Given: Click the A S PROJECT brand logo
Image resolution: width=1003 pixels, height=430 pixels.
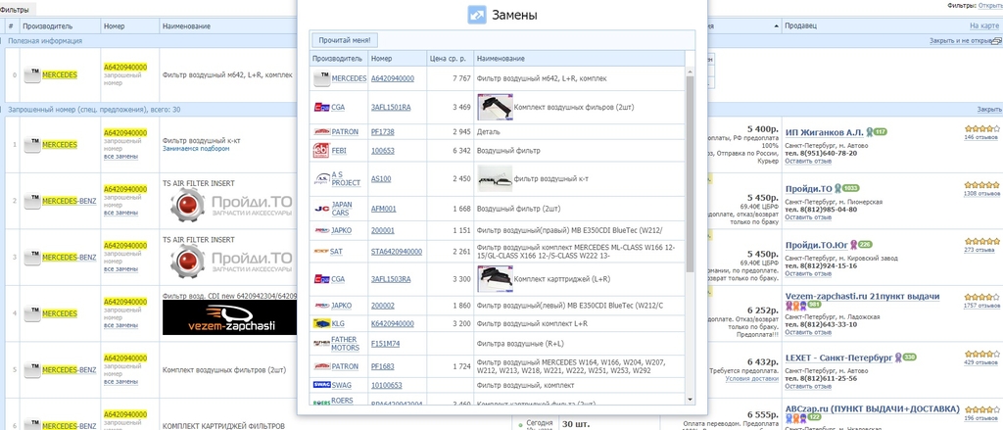Looking at the screenshot, I should click(321, 178).
